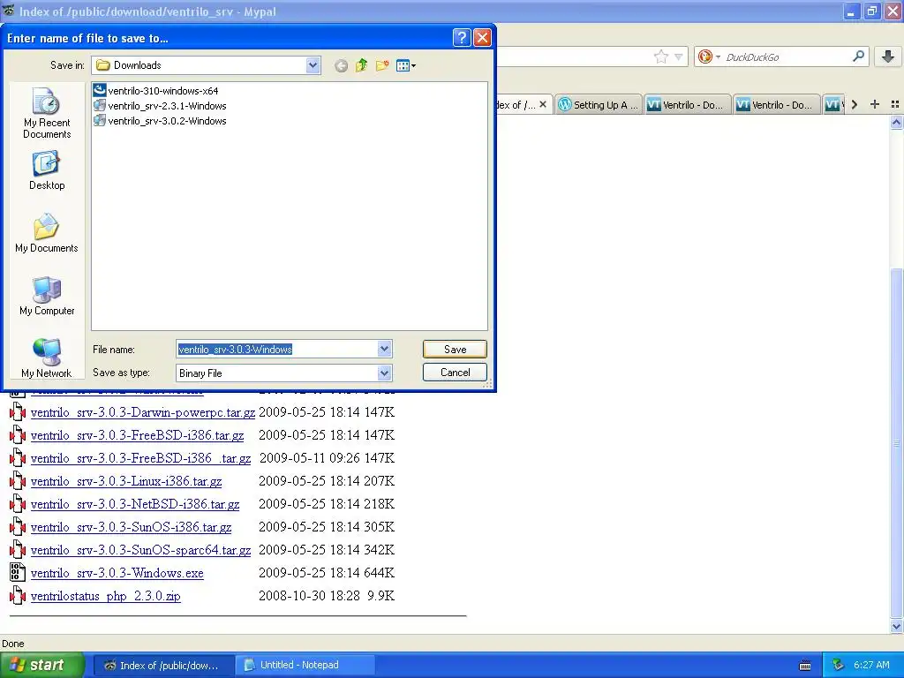Open My Computer place in save dialog
This screenshot has height=678, width=904.
[x=47, y=296]
